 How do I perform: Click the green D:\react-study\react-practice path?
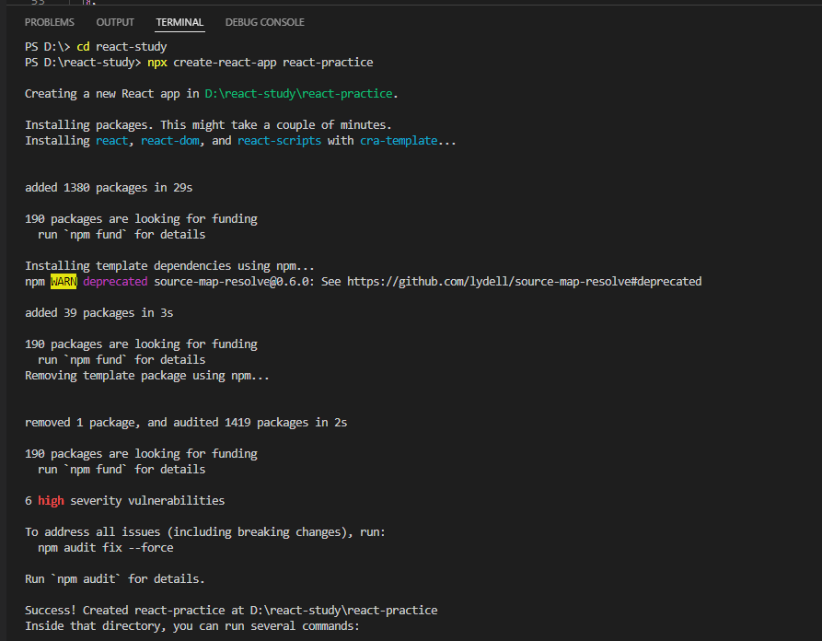298,94
